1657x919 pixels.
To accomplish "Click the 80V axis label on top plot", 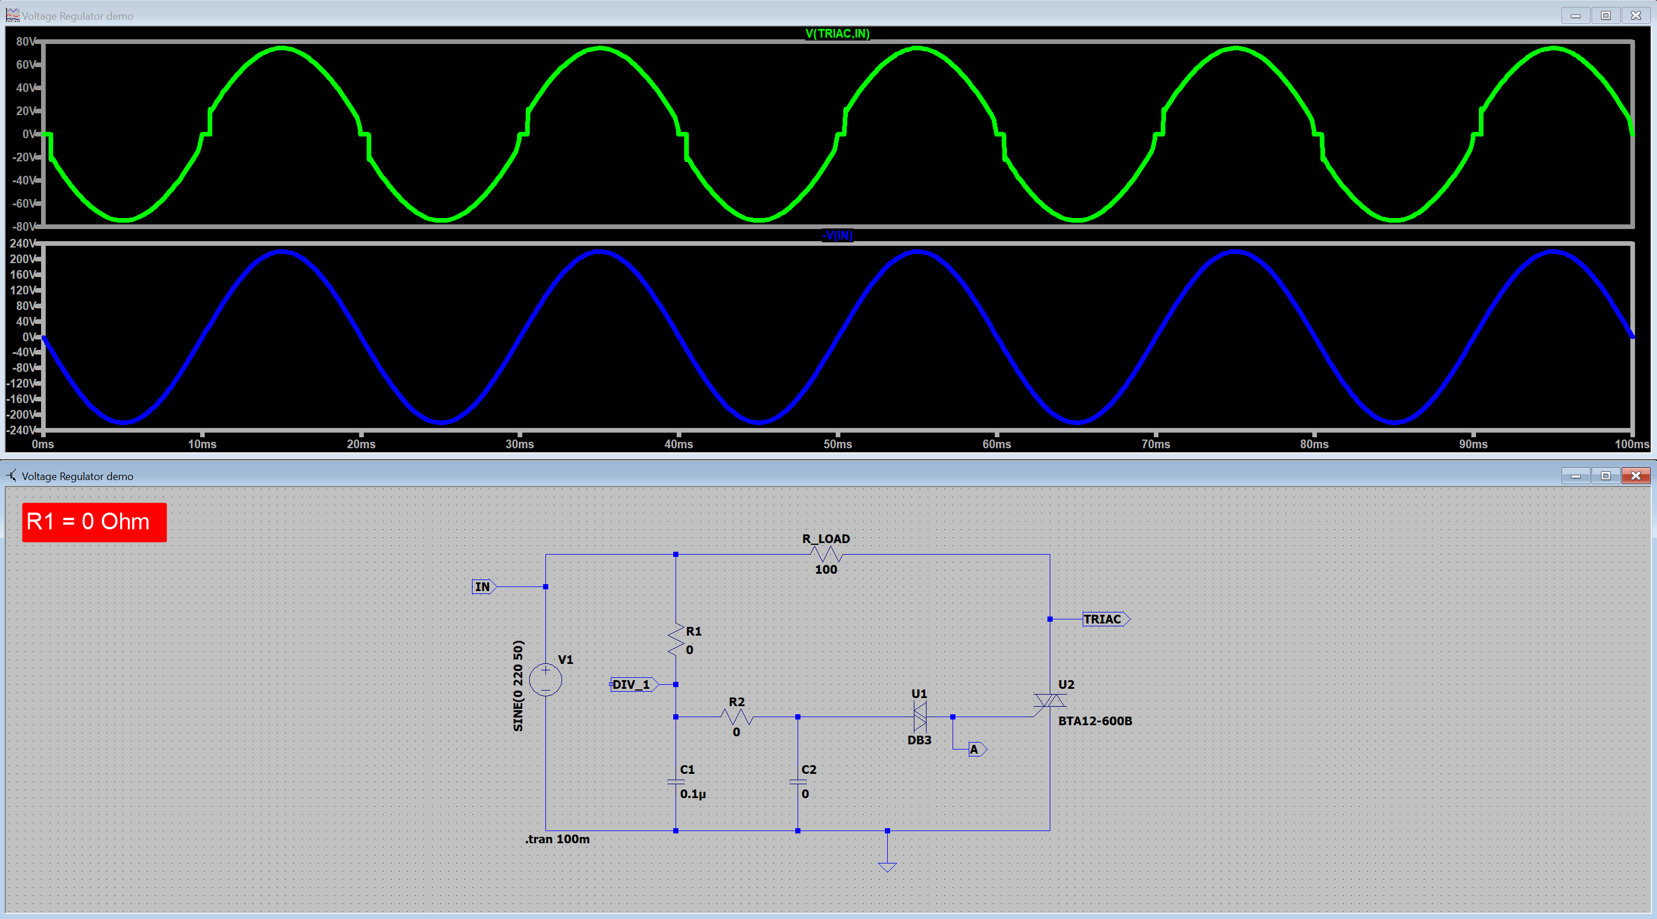I will click(27, 41).
